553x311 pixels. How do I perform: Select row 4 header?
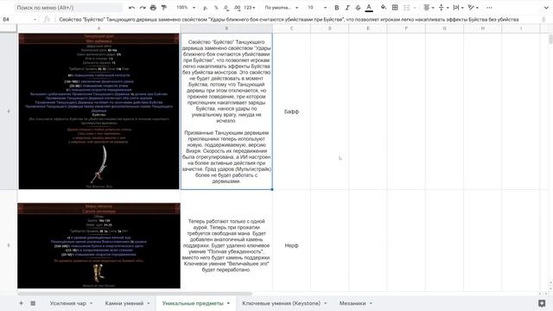(x=9, y=111)
